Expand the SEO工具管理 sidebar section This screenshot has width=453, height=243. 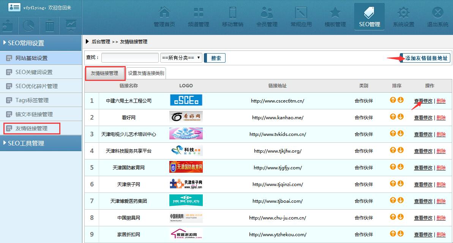[41, 143]
